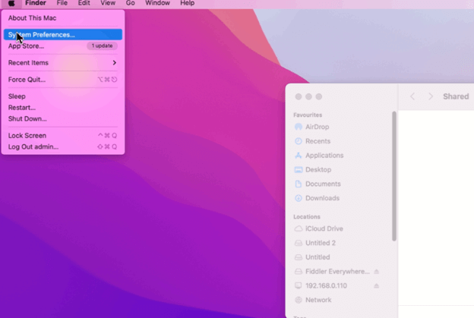The image size is (474, 318).
Task: Select Log Out admin
Action: (x=63, y=146)
